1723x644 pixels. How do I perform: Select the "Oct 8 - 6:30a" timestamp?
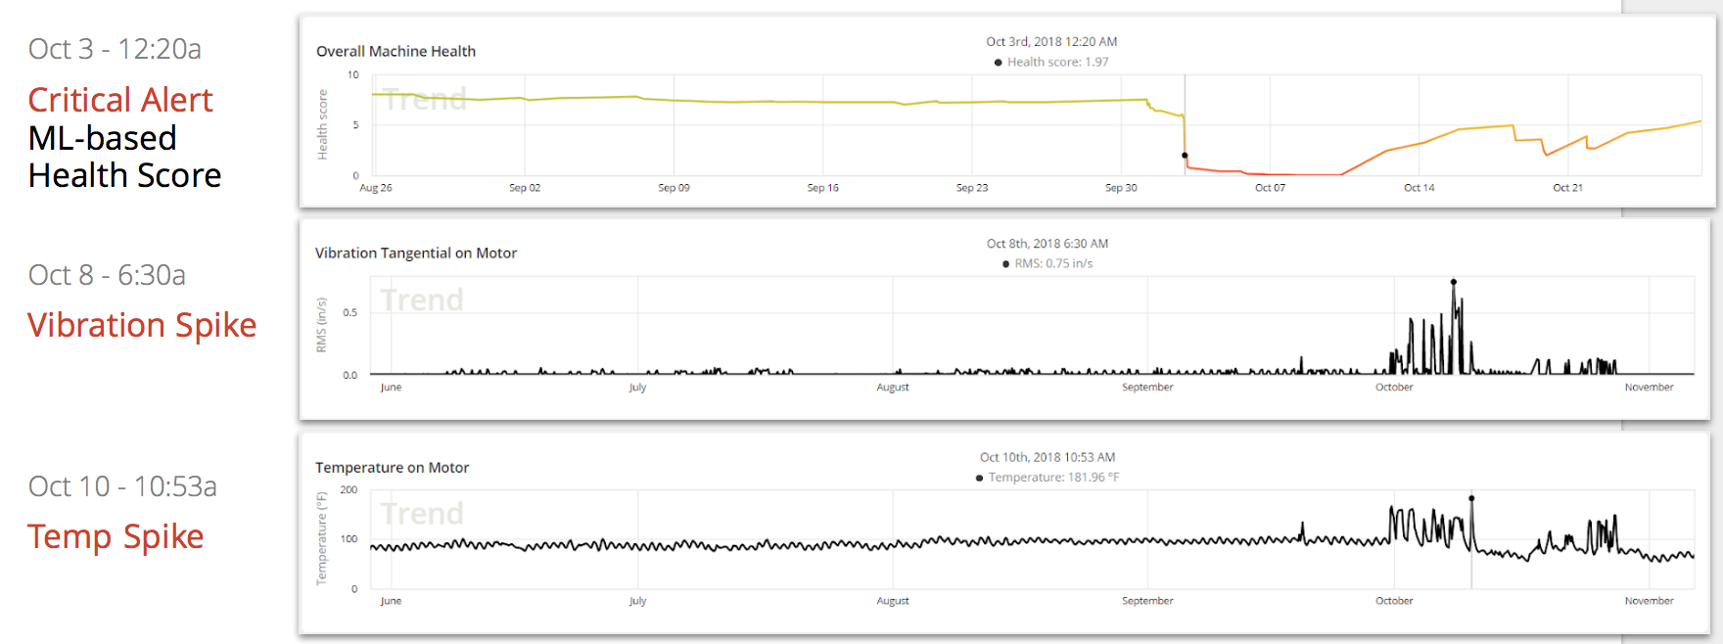[107, 275]
